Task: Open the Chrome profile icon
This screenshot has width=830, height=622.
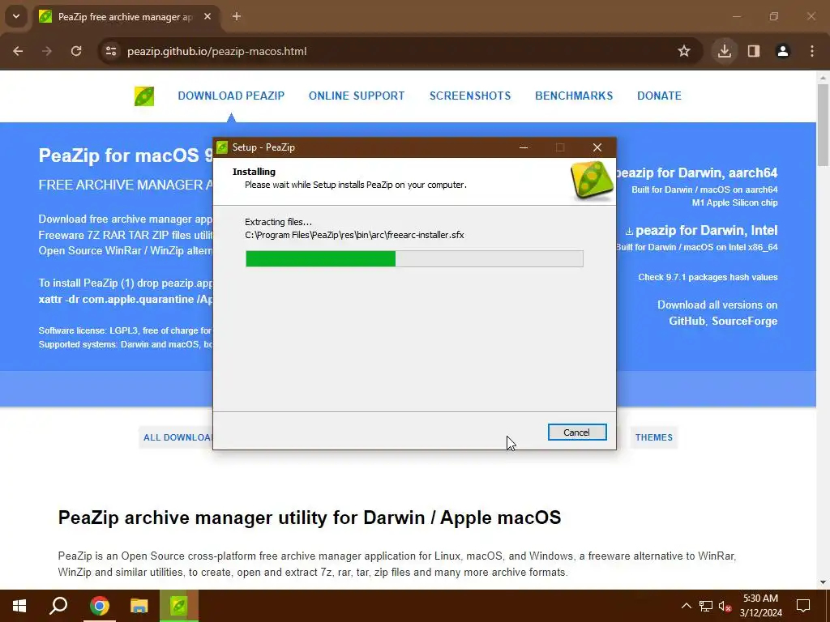Action: coord(783,51)
